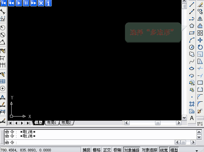The height and width of the screenshot is (152, 204).
Task: Open the 布局2 layout tab
Action: (x=66, y=123)
